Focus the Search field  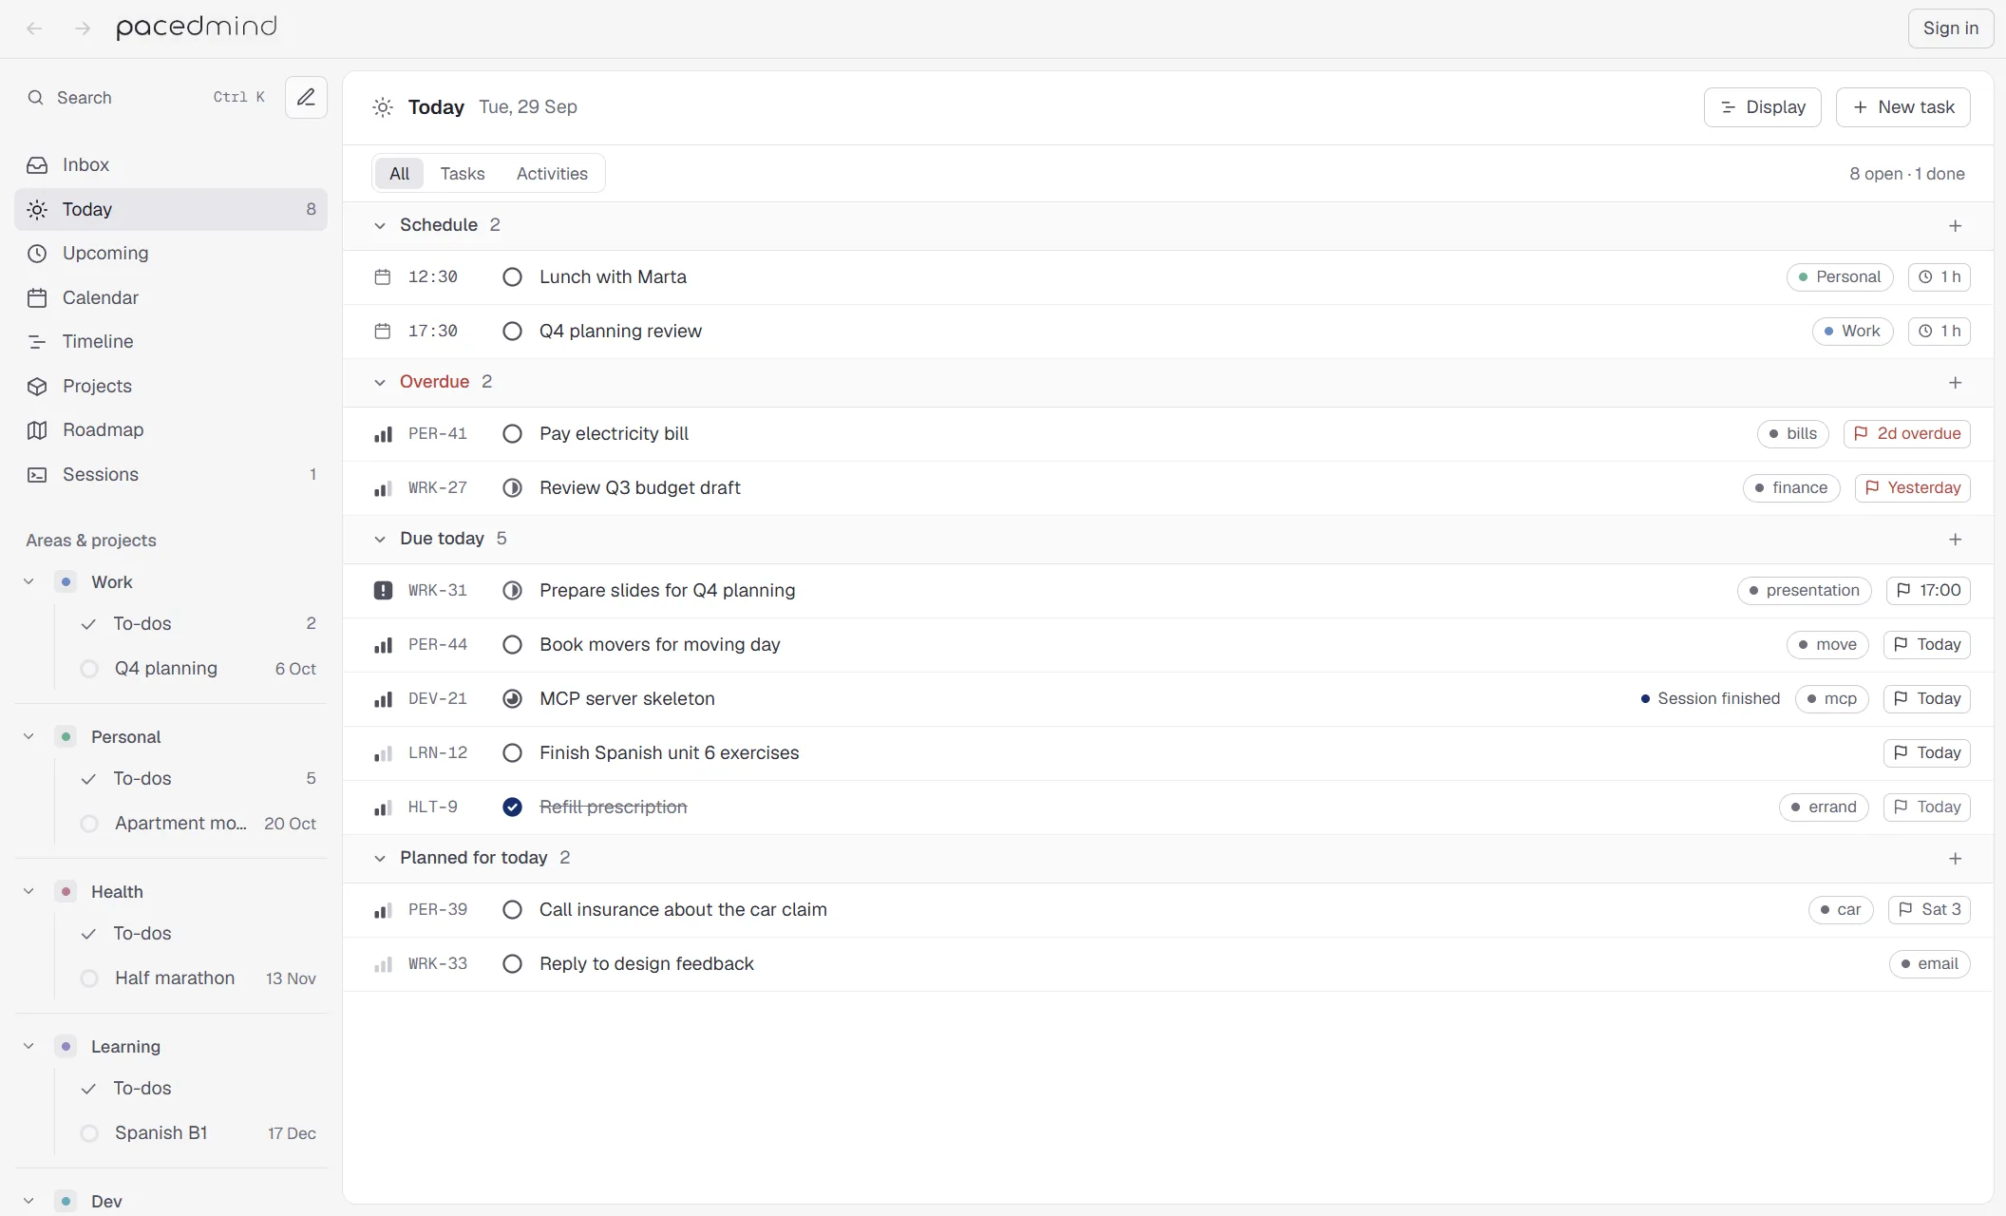tap(147, 98)
